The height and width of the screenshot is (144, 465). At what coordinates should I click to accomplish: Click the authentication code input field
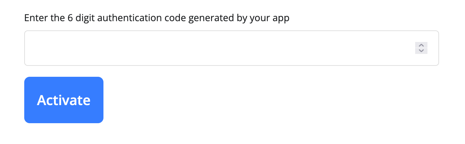[219, 48]
